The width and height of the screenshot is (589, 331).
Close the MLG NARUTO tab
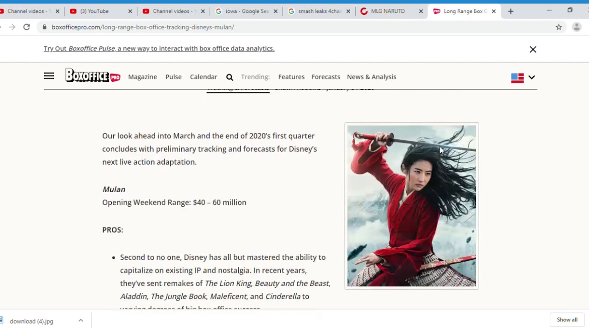pyautogui.click(x=421, y=11)
